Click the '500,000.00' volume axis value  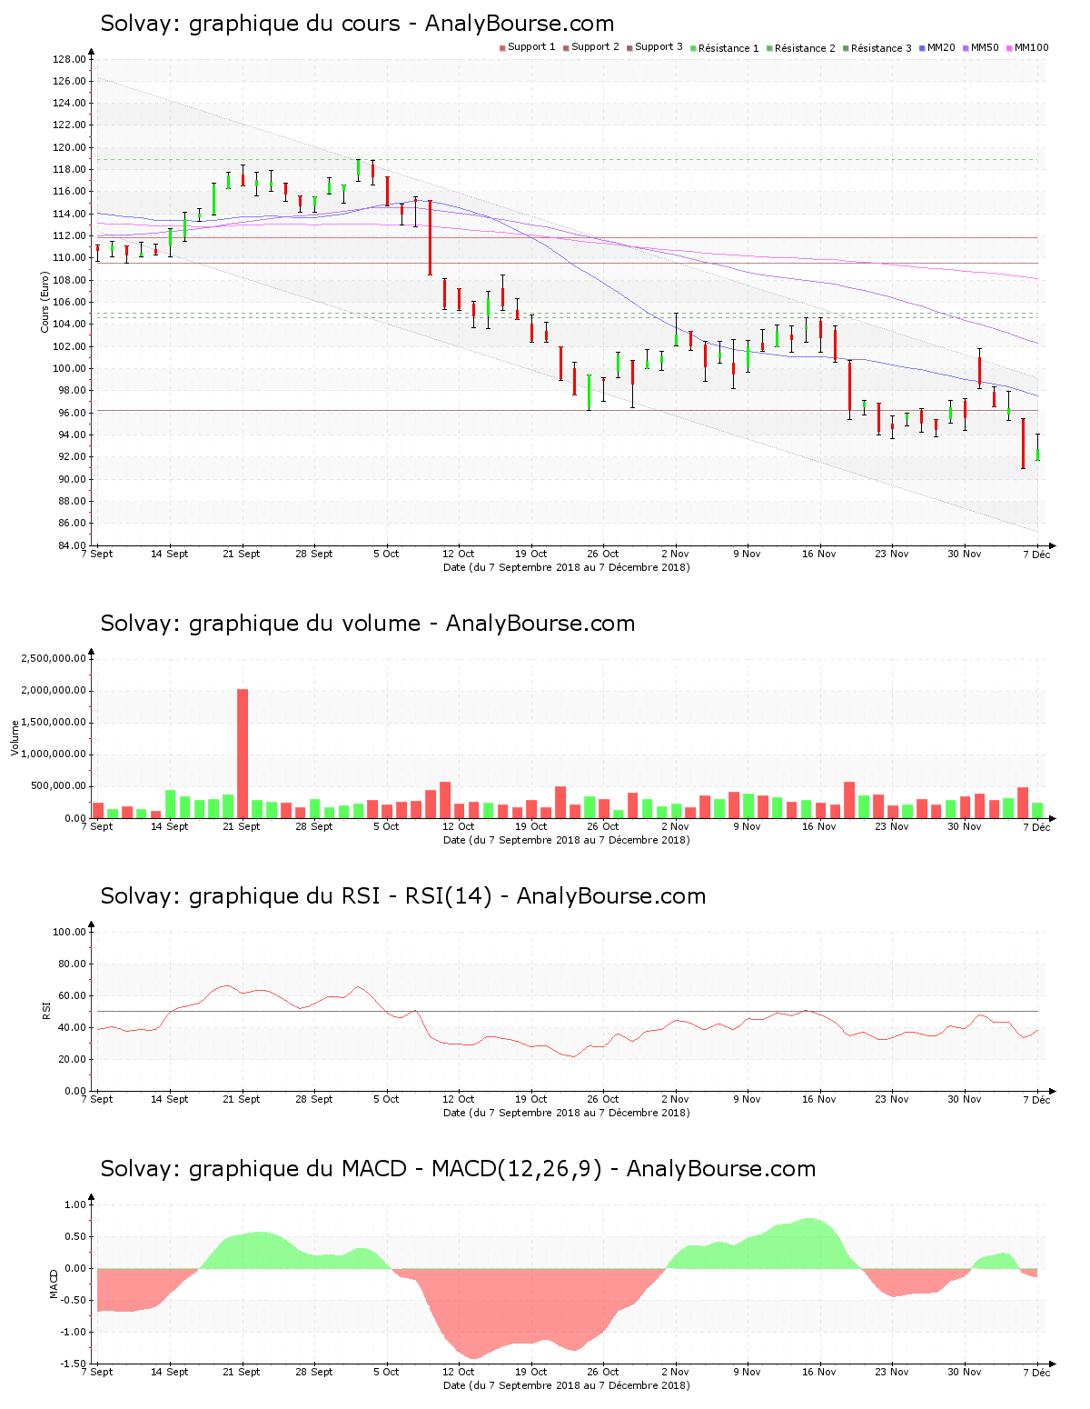59,786
